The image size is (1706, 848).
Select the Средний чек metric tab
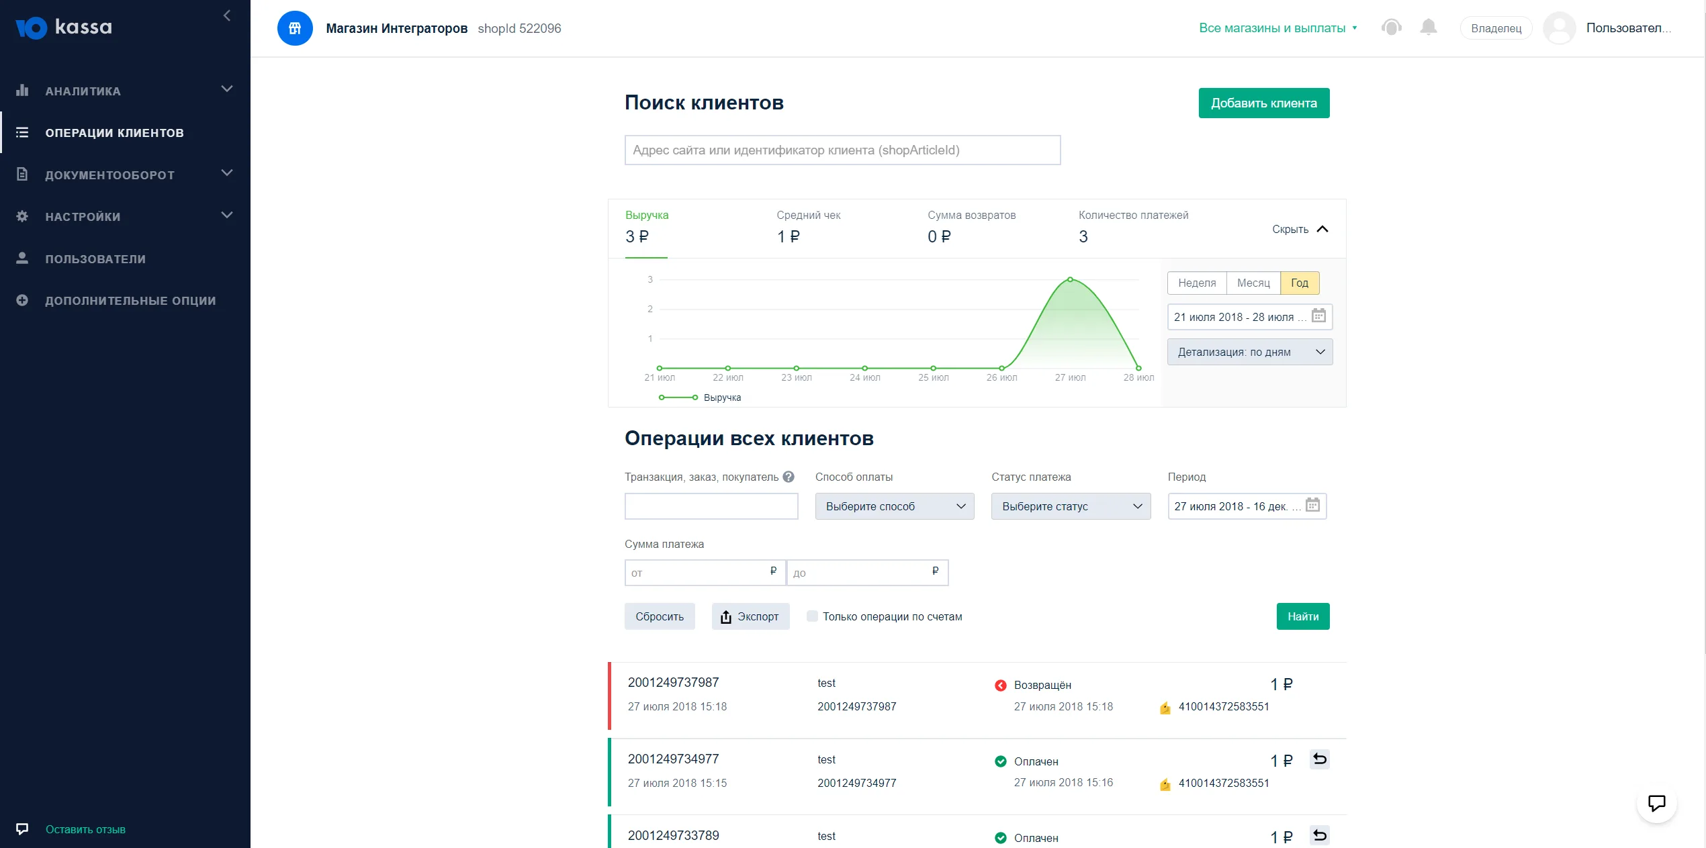(809, 228)
